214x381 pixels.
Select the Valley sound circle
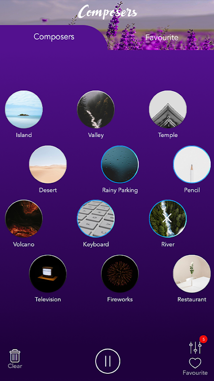pyautogui.click(x=96, y=110)
